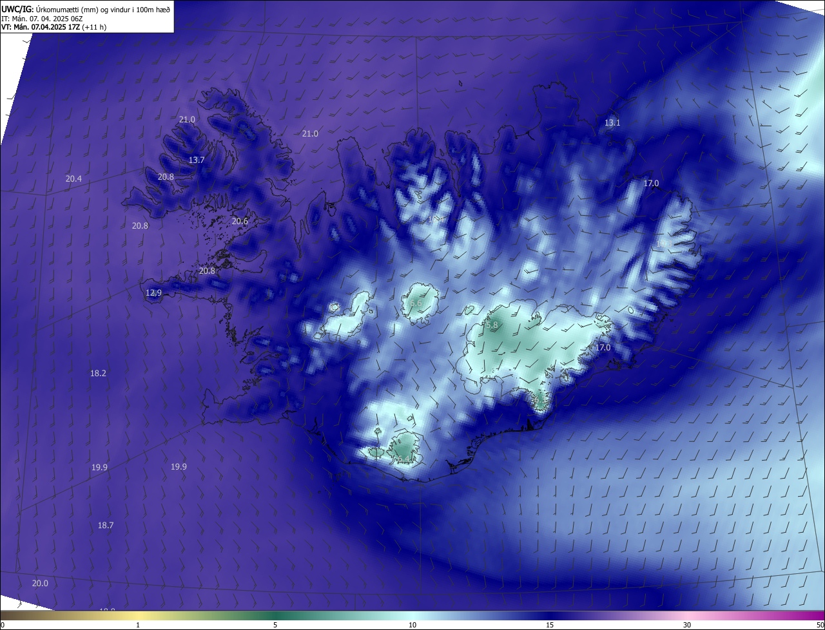
Task: Click the '20.6' value on the map
Action: (240, 221)
